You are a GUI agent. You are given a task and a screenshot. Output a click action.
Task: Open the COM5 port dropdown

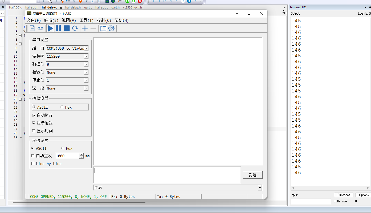pyautogui.click(x=86, y=48)
